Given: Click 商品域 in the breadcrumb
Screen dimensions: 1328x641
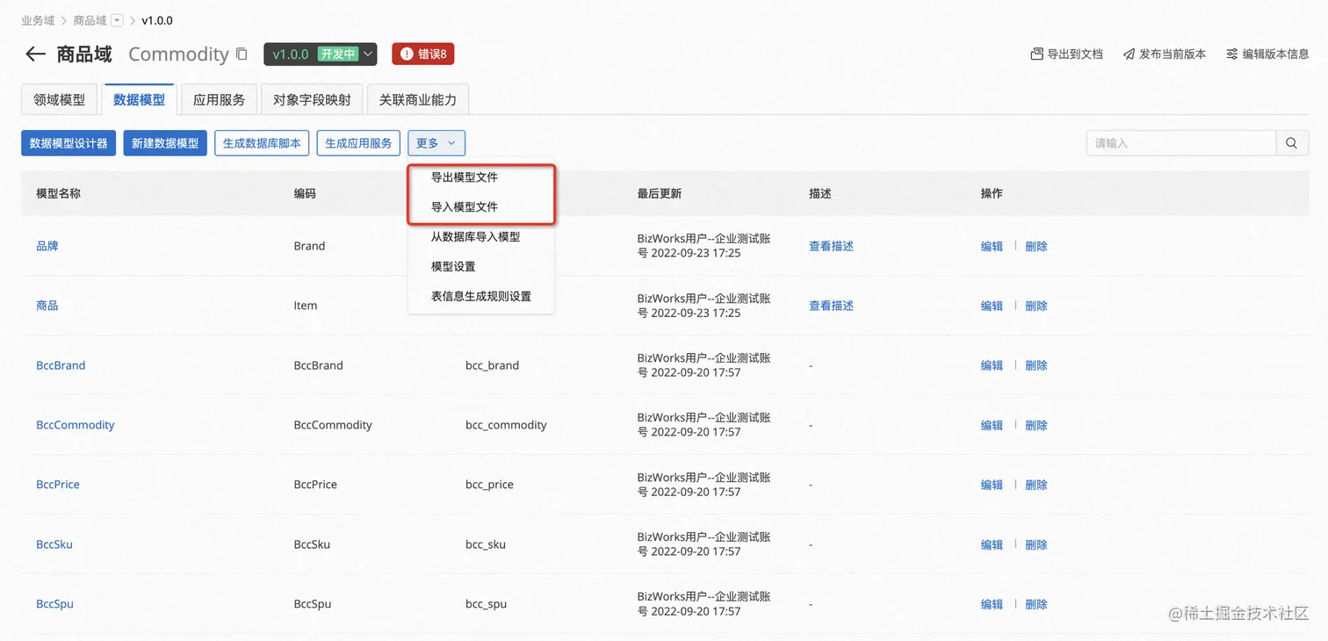Looking at the screenshot, I should (90, 20).
